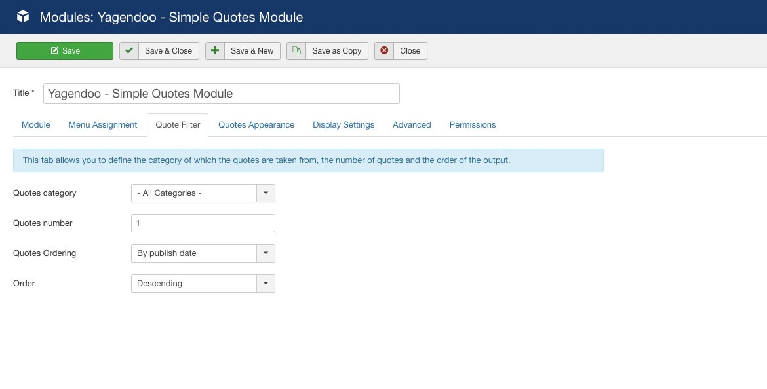Click the arrow on Quotes Ordering dropdown
The image size is (767, 389).
265,253
